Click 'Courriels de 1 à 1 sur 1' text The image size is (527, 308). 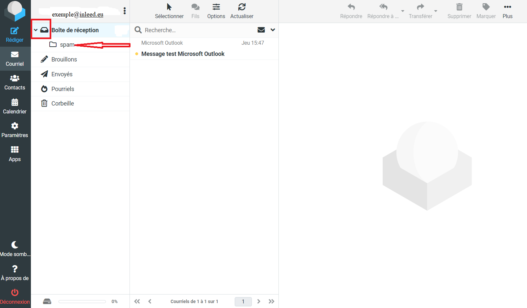[x=194, y=301]
